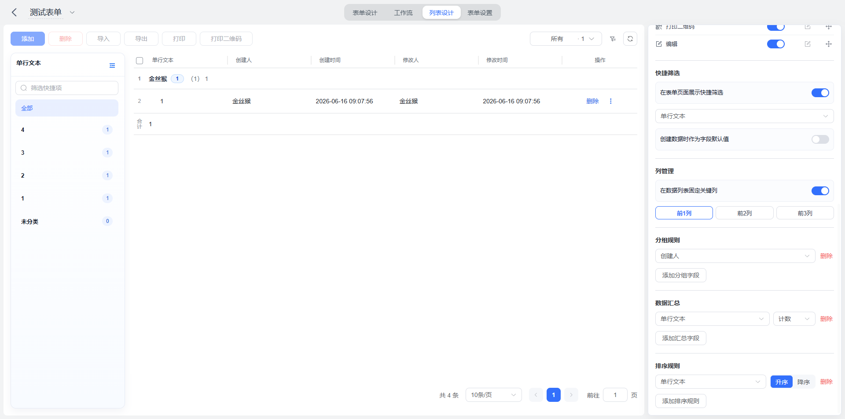Image resolution: width=845 pixels, height=419 pixels.
Task: Click the next page arrow
Action: point(571,395)
